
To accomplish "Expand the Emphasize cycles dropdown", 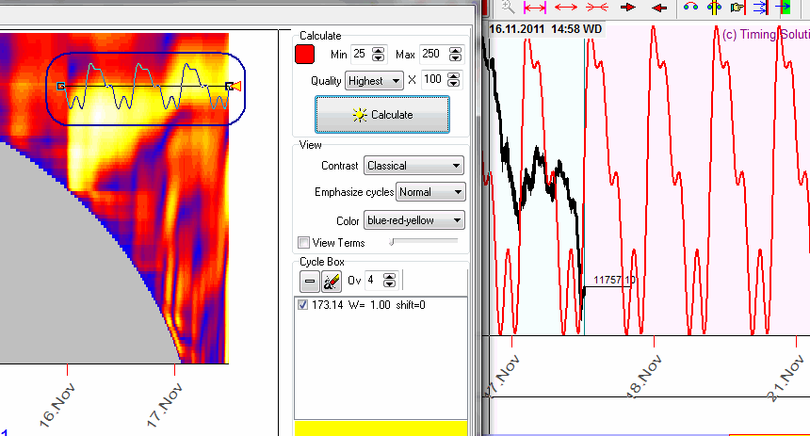I will tap(430, 192).
